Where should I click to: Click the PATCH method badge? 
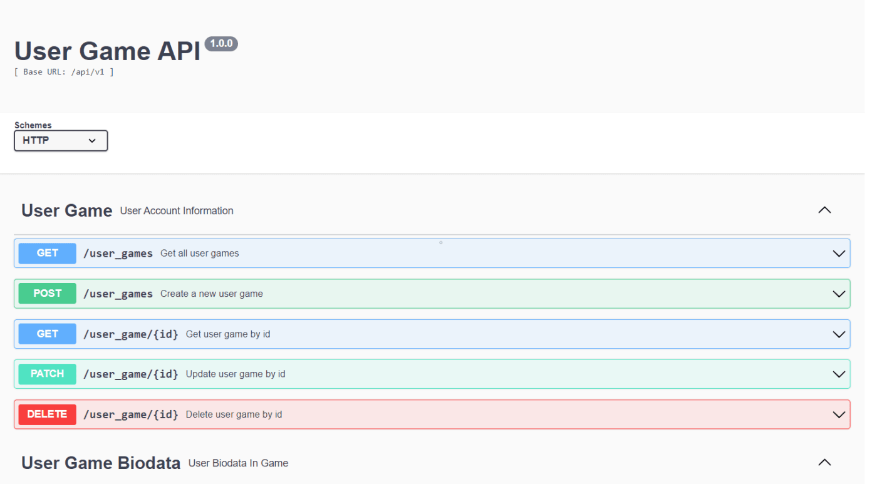(48, 374)
